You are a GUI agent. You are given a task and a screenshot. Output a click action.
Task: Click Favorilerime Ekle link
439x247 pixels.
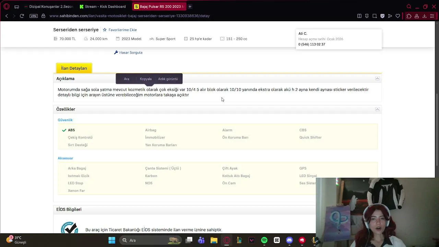pyautogui.click(x=122, y=30)
